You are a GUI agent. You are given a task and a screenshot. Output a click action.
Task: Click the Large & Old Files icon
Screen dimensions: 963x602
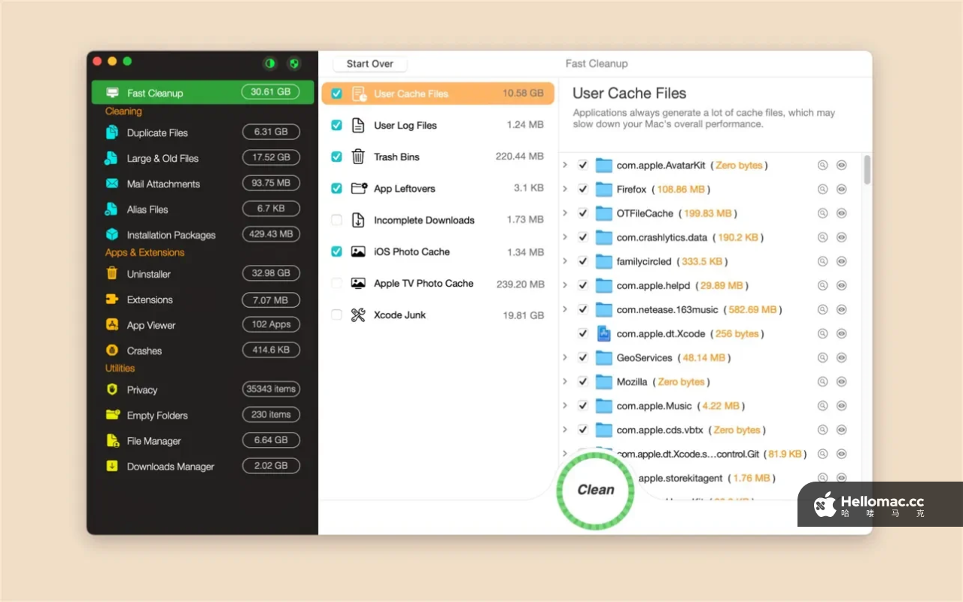point(112,158)
